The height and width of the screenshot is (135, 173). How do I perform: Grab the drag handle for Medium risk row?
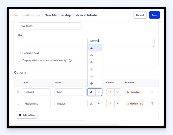coord(18,103)
